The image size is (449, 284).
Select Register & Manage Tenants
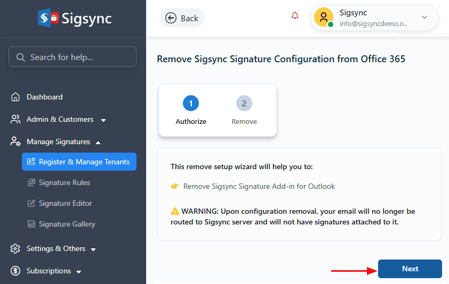pos(79,162)
